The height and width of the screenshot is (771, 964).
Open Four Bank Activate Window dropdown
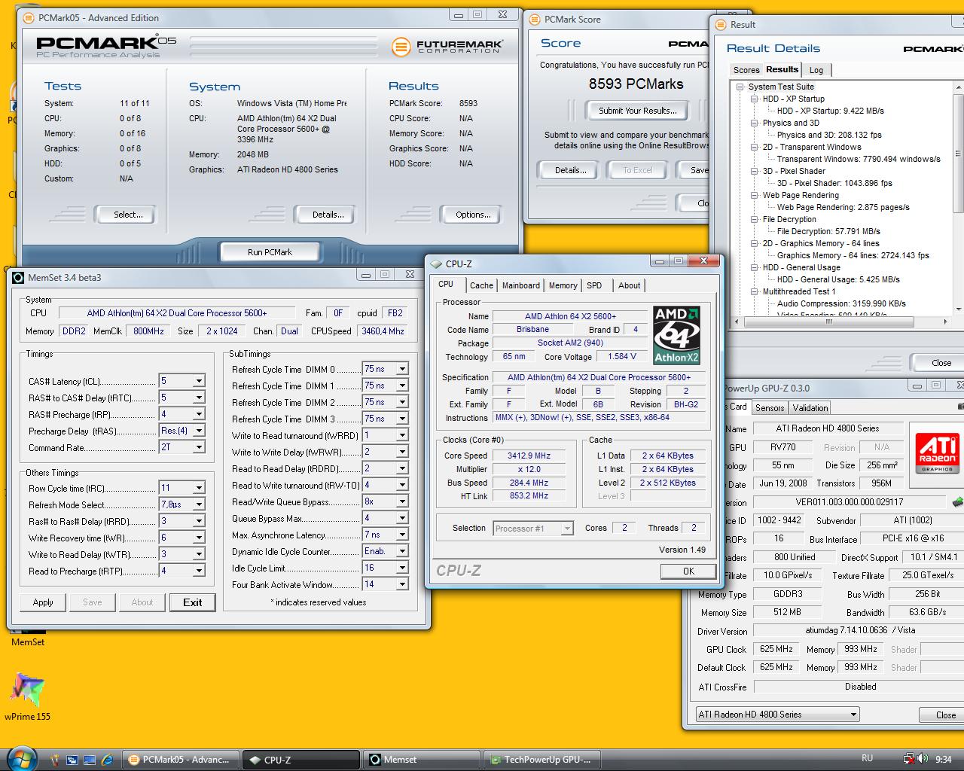[x=402, y=584]
